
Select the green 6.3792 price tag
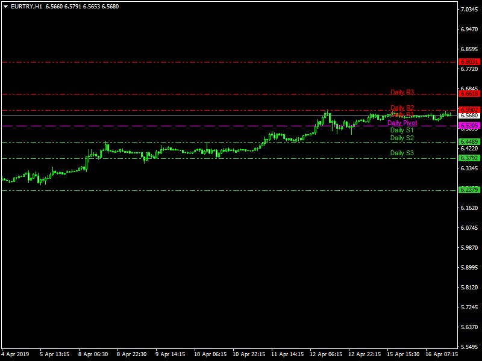[469, 158]
